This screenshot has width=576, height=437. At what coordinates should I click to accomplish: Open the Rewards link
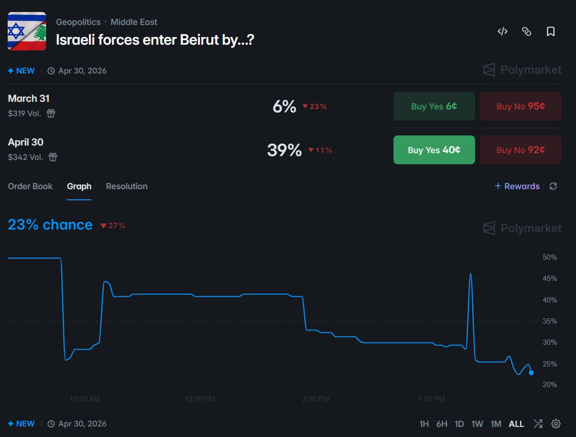point(517,186)
